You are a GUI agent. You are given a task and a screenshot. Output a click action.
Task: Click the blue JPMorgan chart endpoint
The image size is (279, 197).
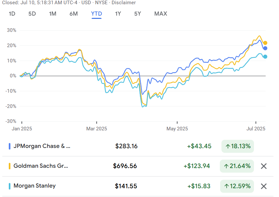coord(265,48)
